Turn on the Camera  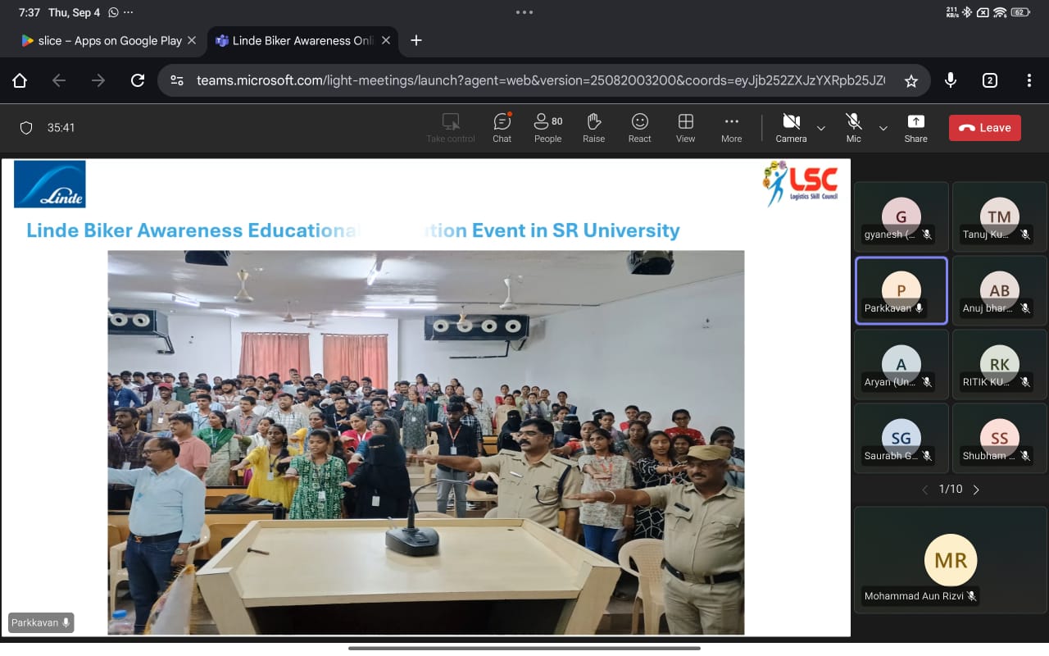[x=791, y=127]
